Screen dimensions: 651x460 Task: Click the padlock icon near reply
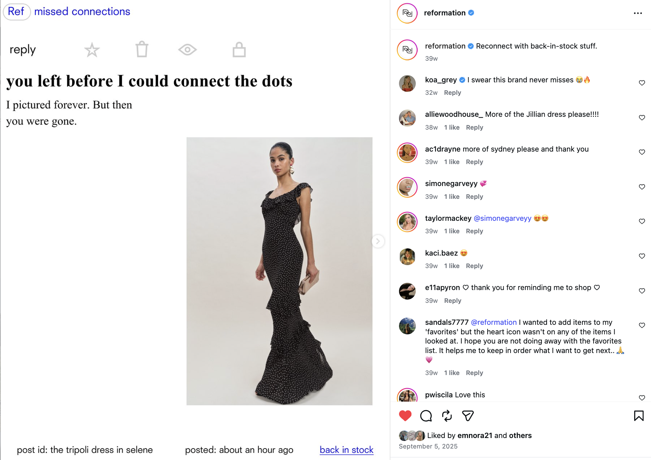pyautogui.click(x=239, y=50)
